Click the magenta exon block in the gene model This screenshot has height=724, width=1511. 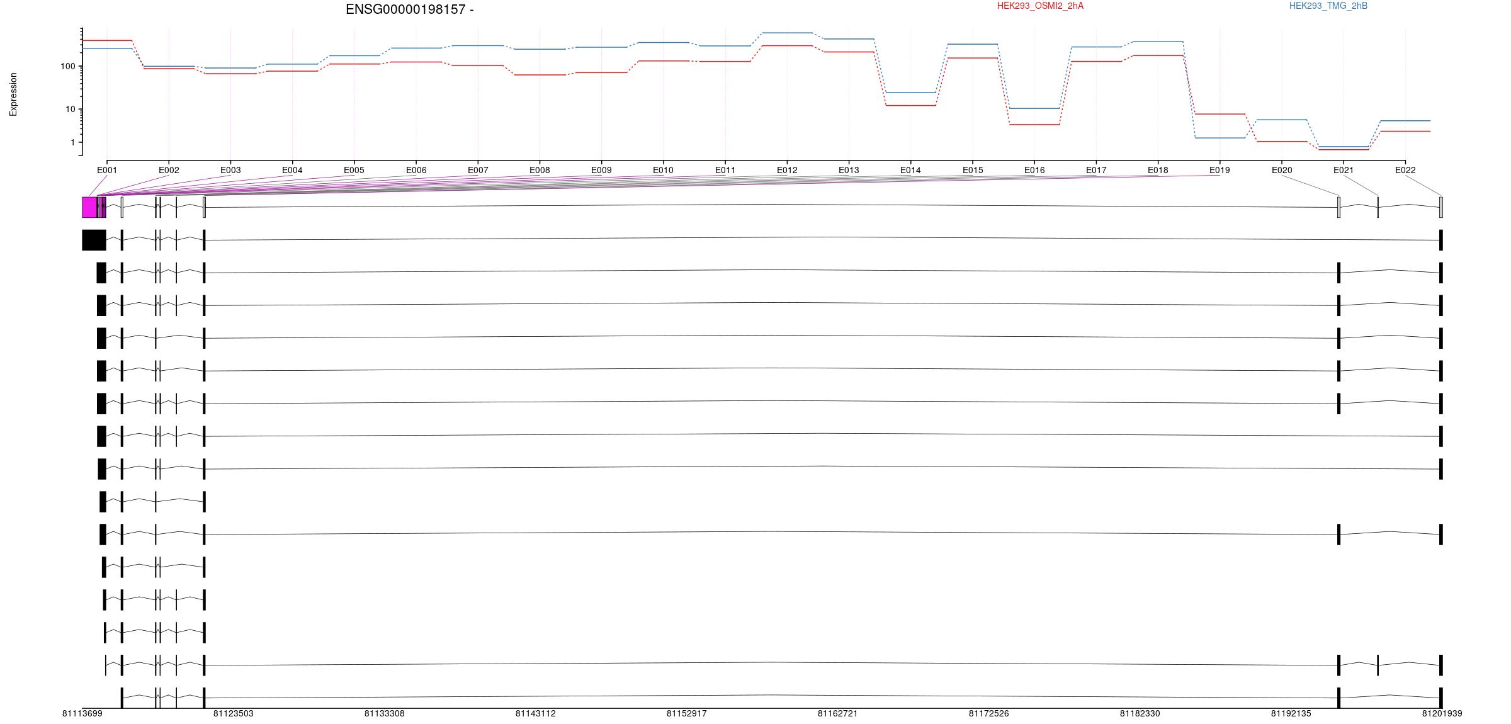click(x=89, y=207)
